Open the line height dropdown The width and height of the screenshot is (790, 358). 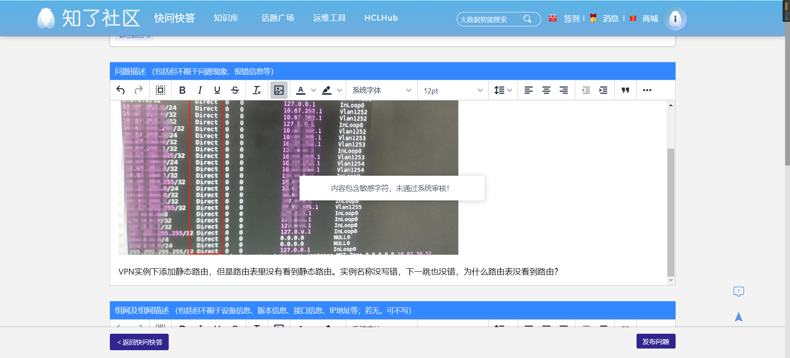click(503, 90)
